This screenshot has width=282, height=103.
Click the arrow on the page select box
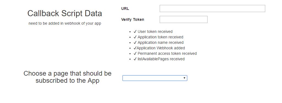(184, 78)
